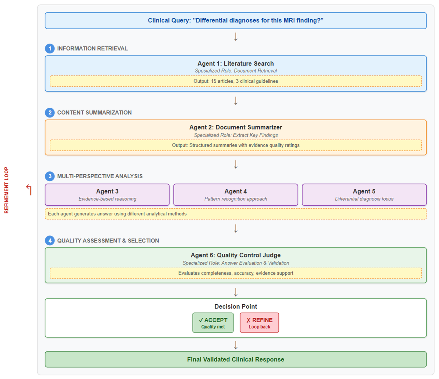Select the Agent 5 heading
The width and height of the screenshot is (439, 379).
(x=364, y=191)
